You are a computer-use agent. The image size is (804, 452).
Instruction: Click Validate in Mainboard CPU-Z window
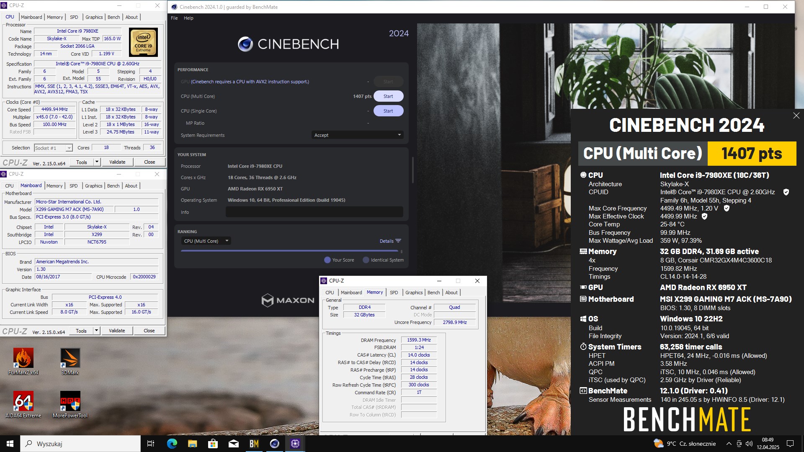pyautogui.click(x=117, y=331)
